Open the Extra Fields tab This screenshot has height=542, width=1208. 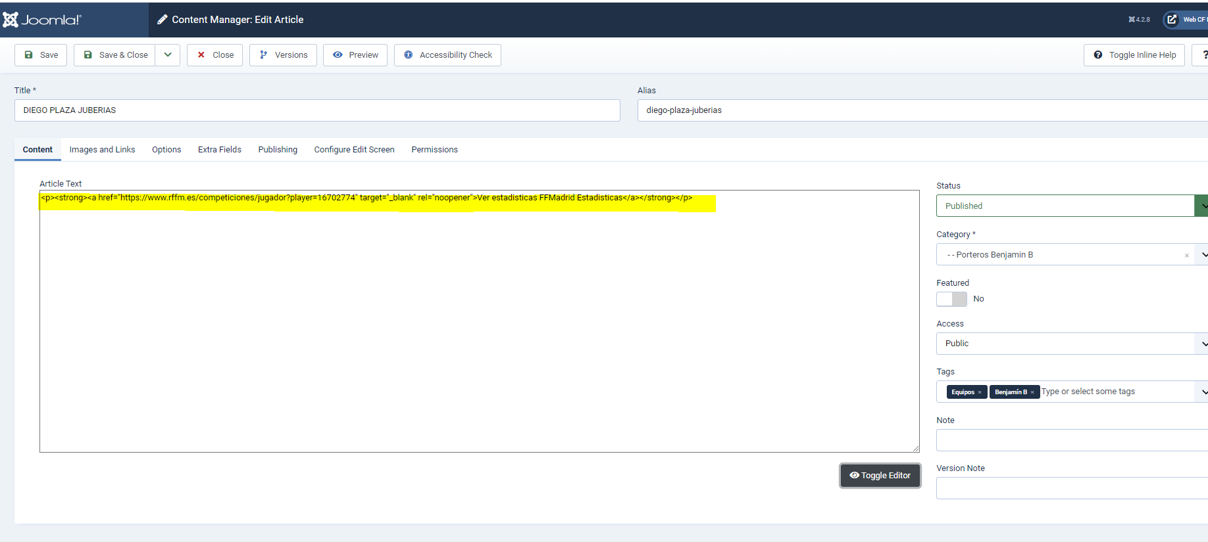click(x=220, y=150)
